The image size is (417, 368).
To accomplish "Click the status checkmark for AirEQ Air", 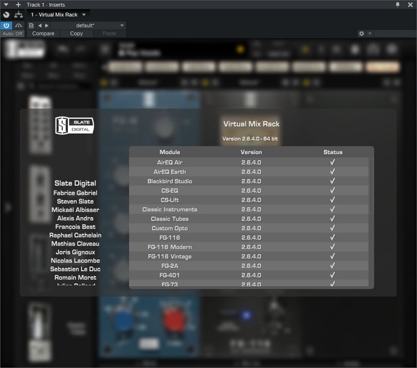I will [x=333, y=162].
